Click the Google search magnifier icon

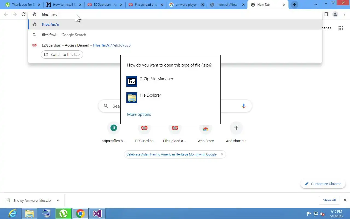(106, 106)
